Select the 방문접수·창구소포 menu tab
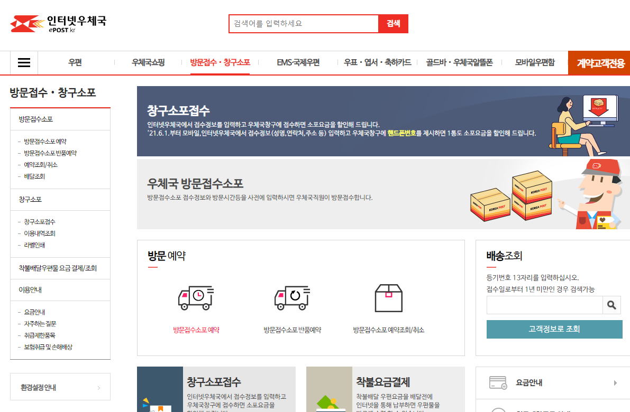 [220, 62]
